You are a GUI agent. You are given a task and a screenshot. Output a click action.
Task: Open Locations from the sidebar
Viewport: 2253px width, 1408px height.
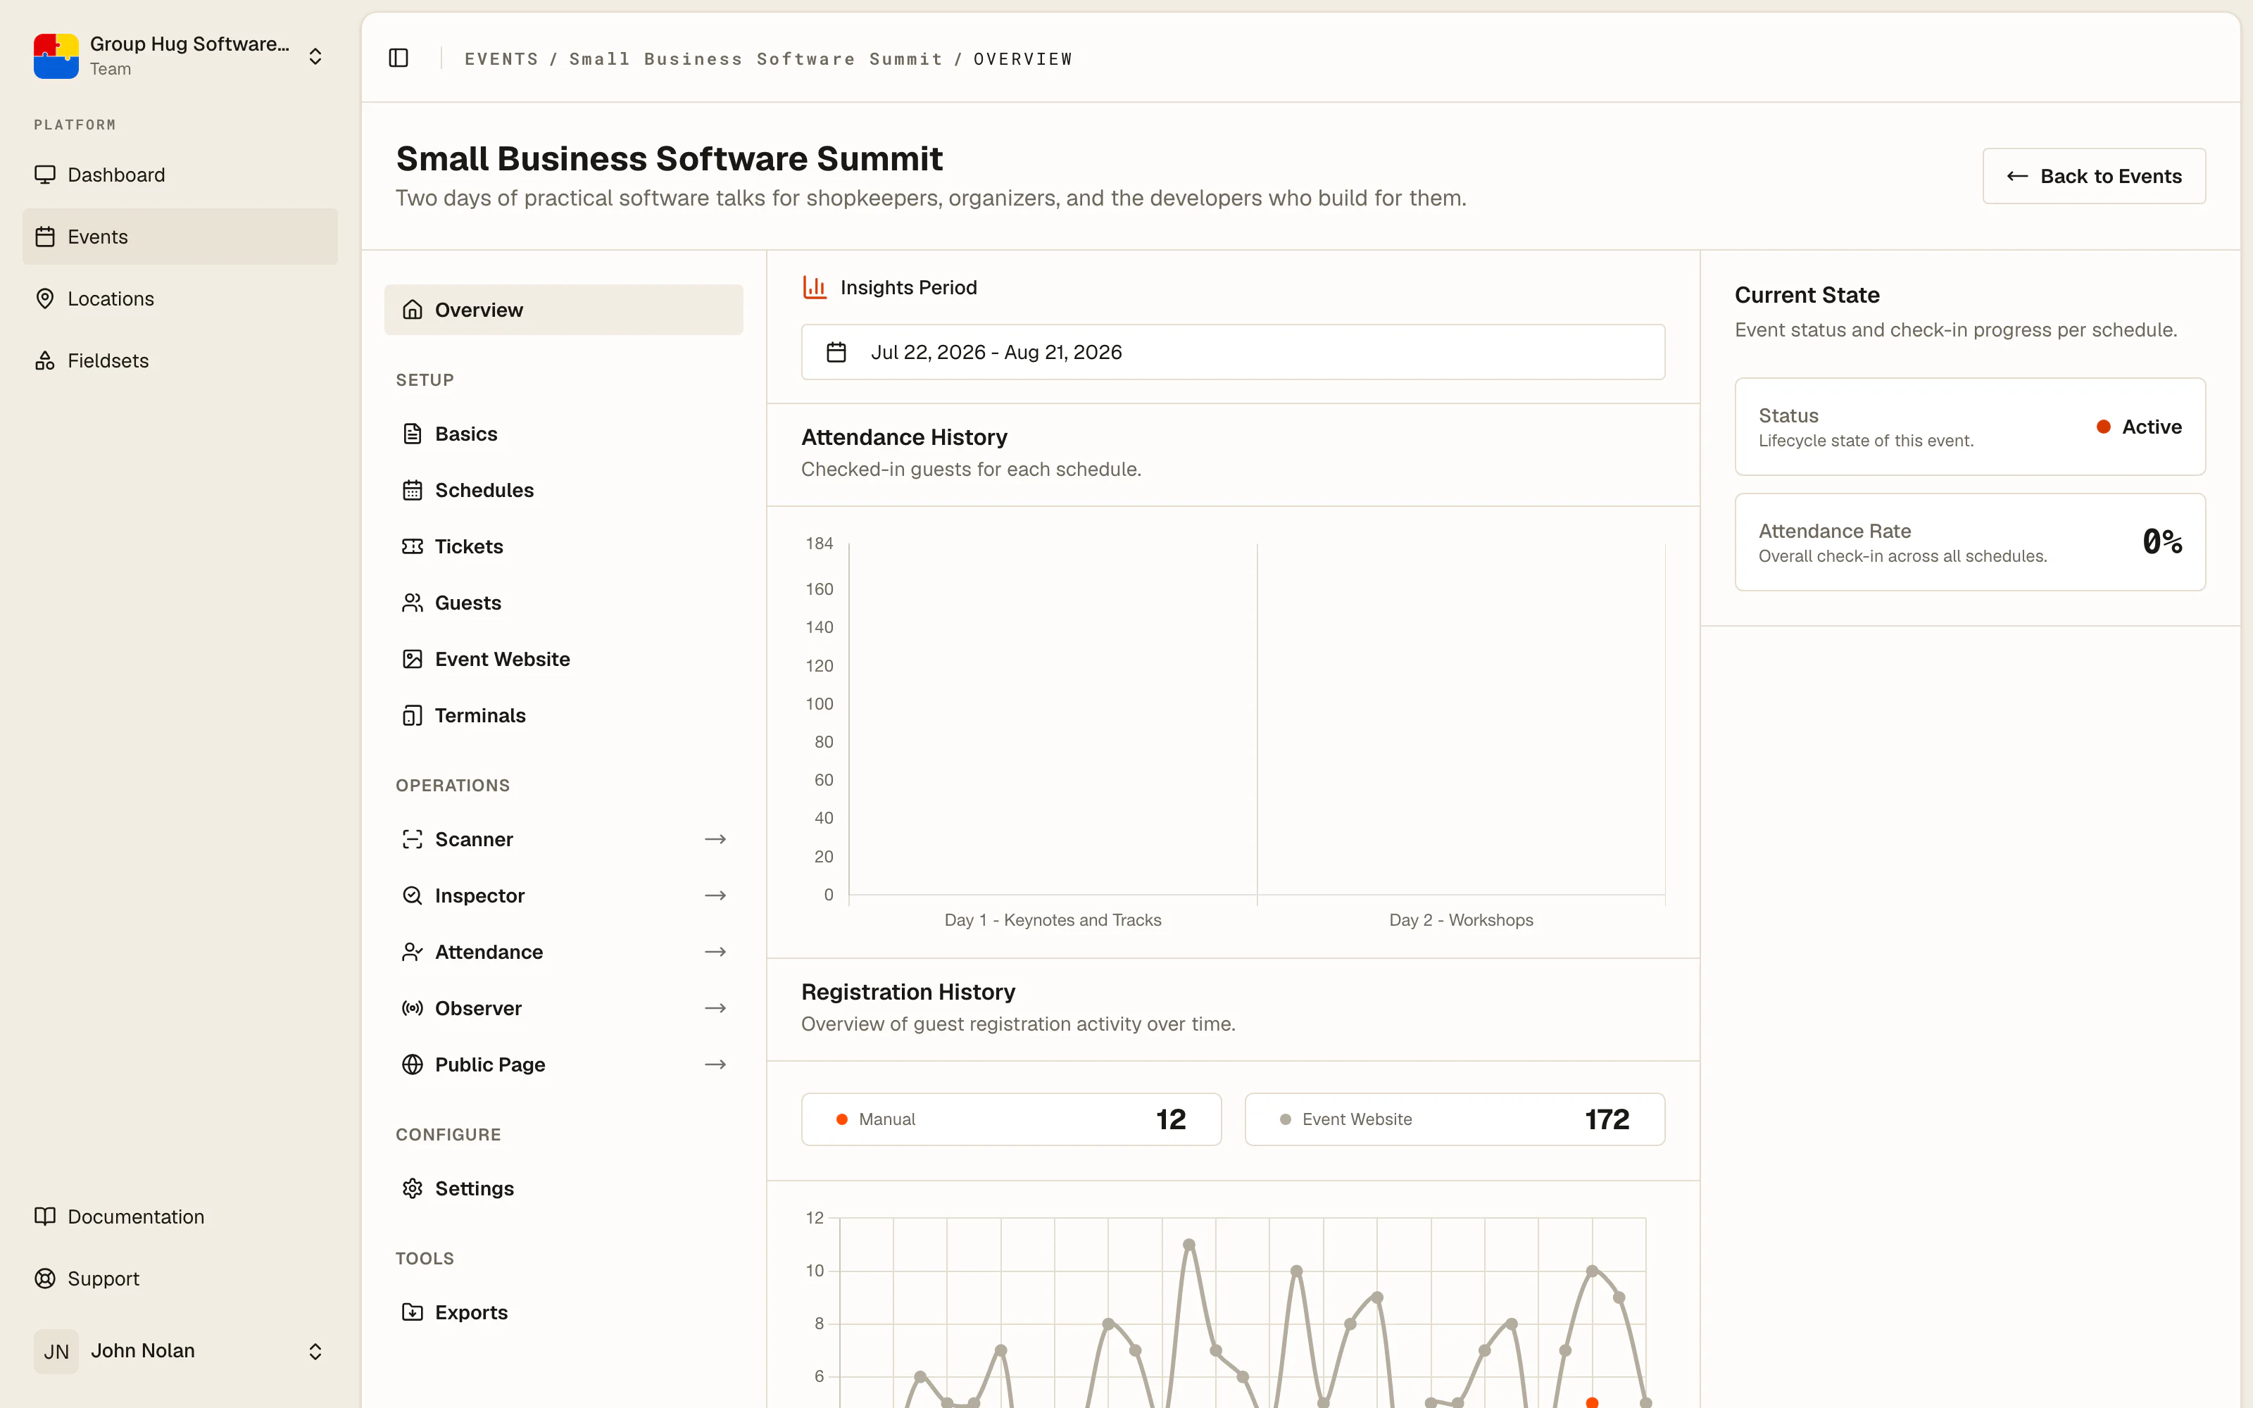click(180, 298)
